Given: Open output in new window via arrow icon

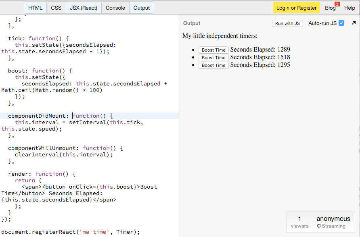Looking at the screenshot, I should 354,23.
